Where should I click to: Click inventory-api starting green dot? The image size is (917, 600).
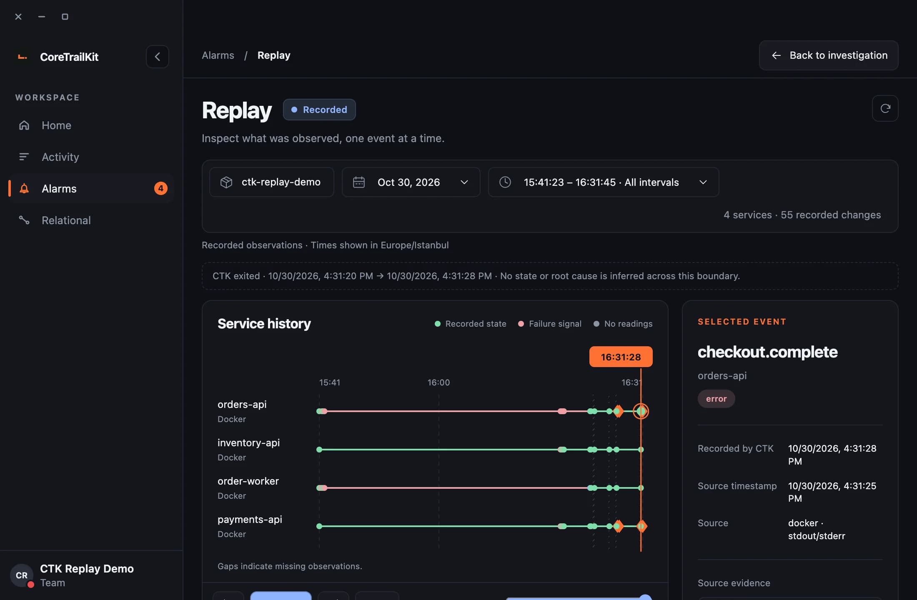coord(319,450)
